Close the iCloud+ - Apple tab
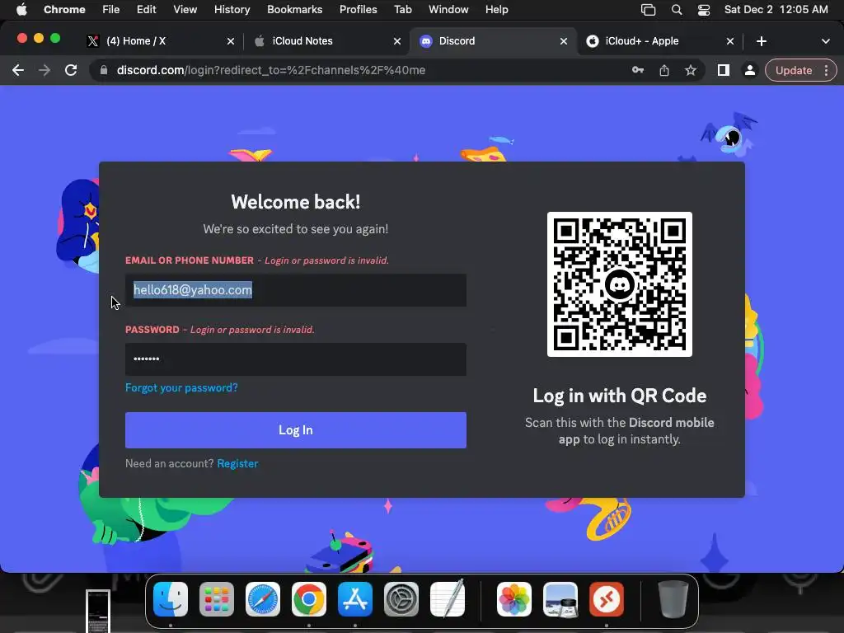 [730, 41]
